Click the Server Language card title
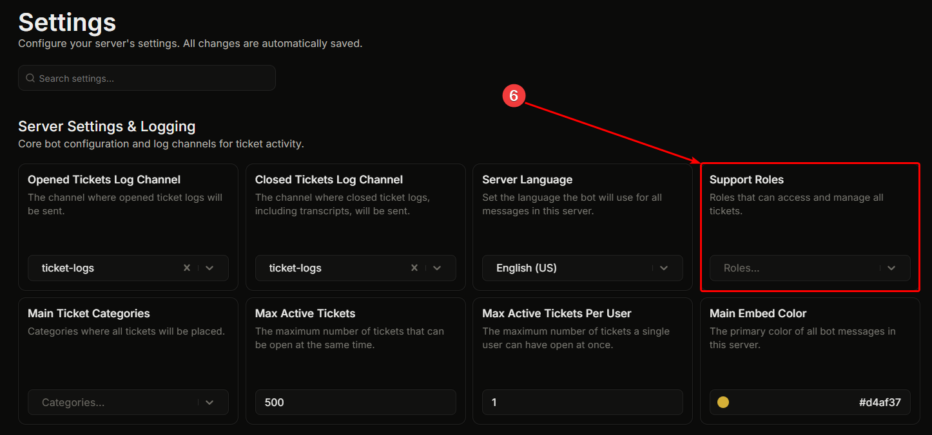Viewport: 932px width, 435px height. [527, 180]
